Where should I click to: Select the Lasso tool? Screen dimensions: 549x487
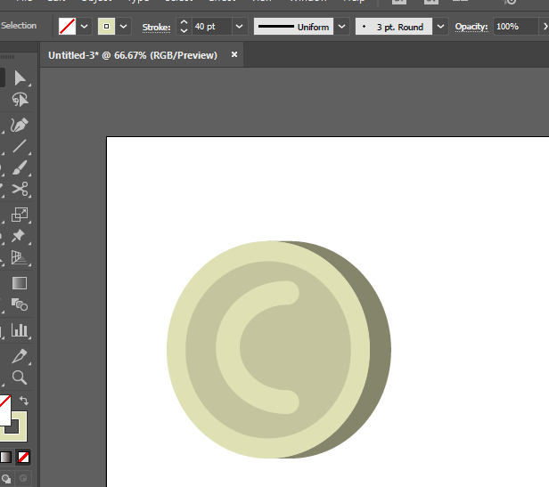point(20,101)
